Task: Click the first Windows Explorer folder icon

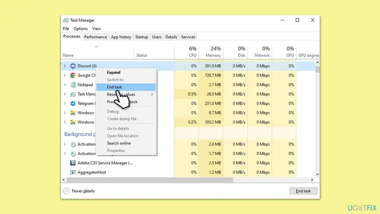Action: [x=73, y=113]
